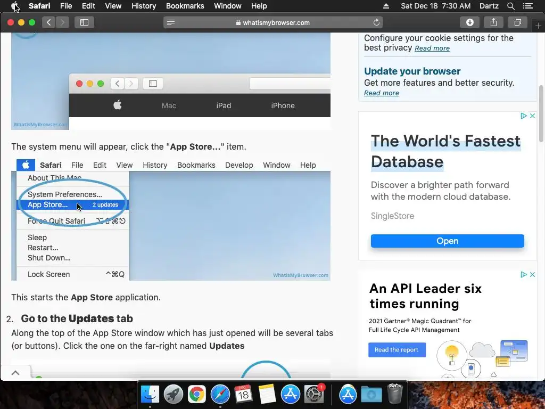Click the page vertical scrollbar thumb
Screen dimensions: 545x409
(541, 113)
